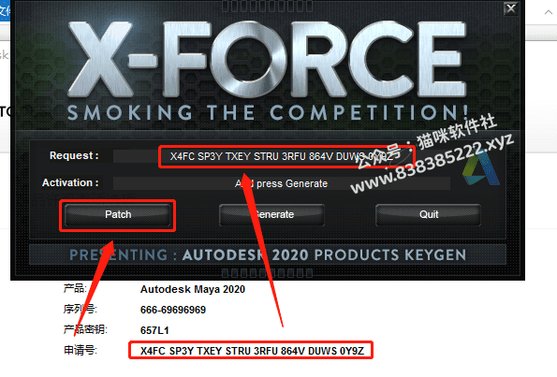557x377 pixels.
Task: Click the Quit button
Action: pos(429,215)
